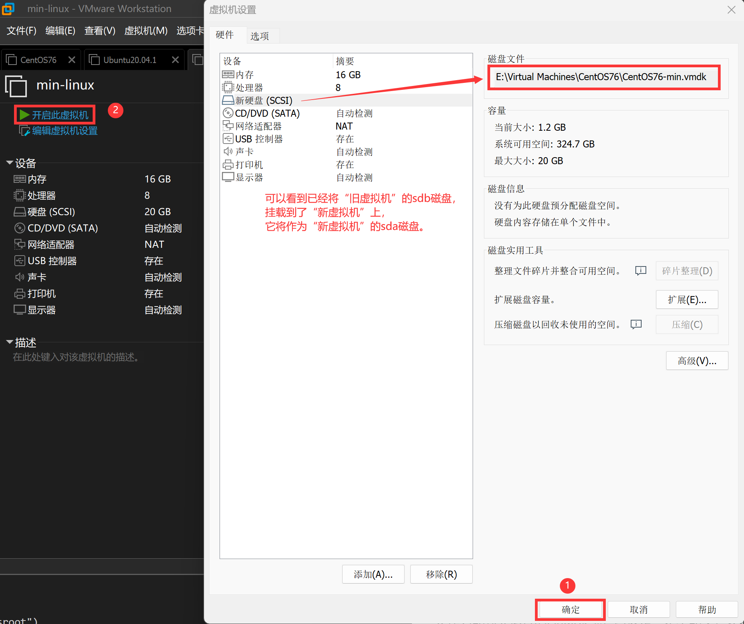Collapse the 描述 section in the main window

tap(10, 342)
